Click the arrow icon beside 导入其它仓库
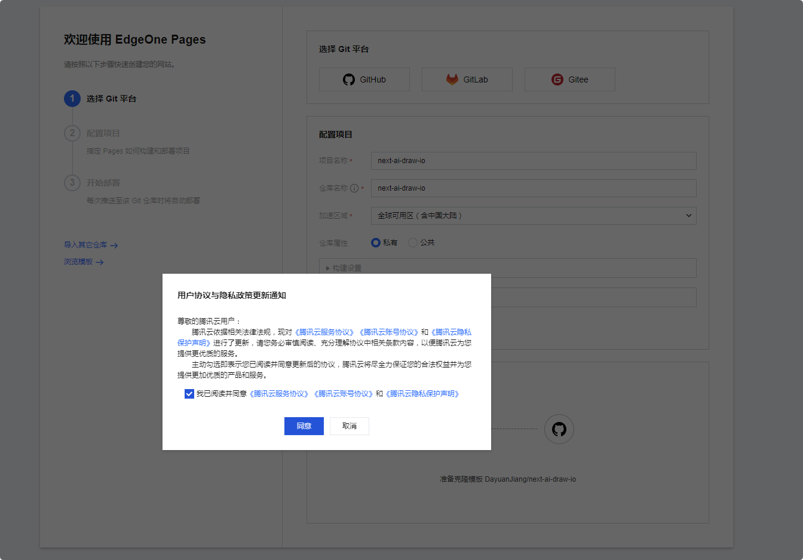 pos(114,245)
